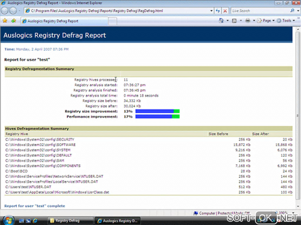Click the Auslogics Registry D... taskbar button
The image size is (301, 225).
click(x=118, y=221)
